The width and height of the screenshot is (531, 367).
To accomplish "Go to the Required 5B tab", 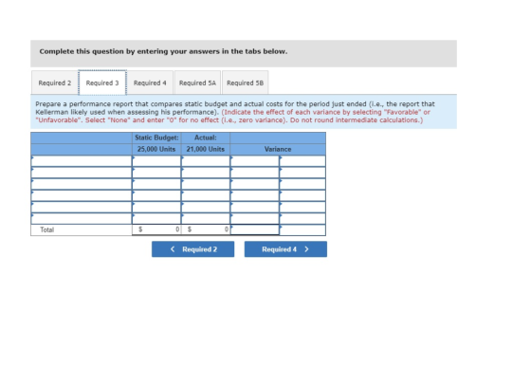I will [x=246, y=83].
